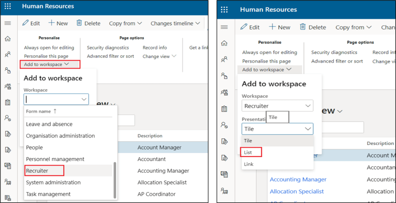This screenshot has height=203, width=396.
Task: Open the app launcher waffle in left window
Action: (x=7, y=7)
